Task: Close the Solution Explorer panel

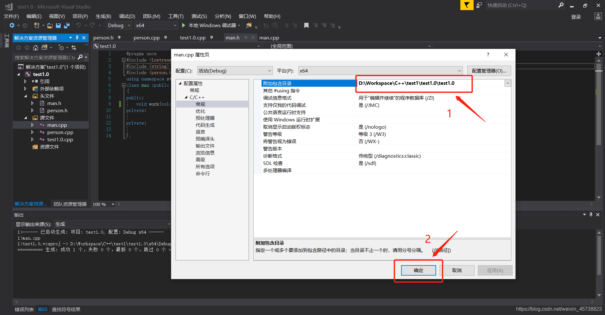Action: tap(84, 38)
